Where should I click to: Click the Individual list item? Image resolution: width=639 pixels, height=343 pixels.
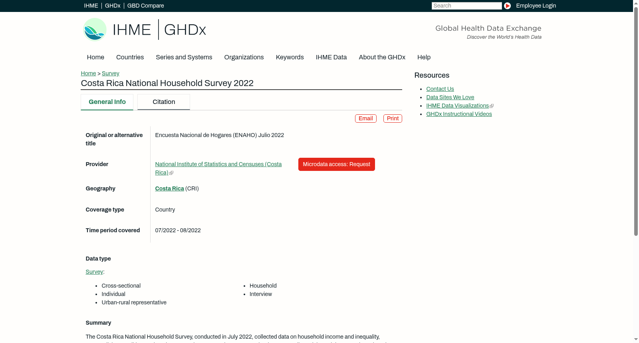point(113,294)
